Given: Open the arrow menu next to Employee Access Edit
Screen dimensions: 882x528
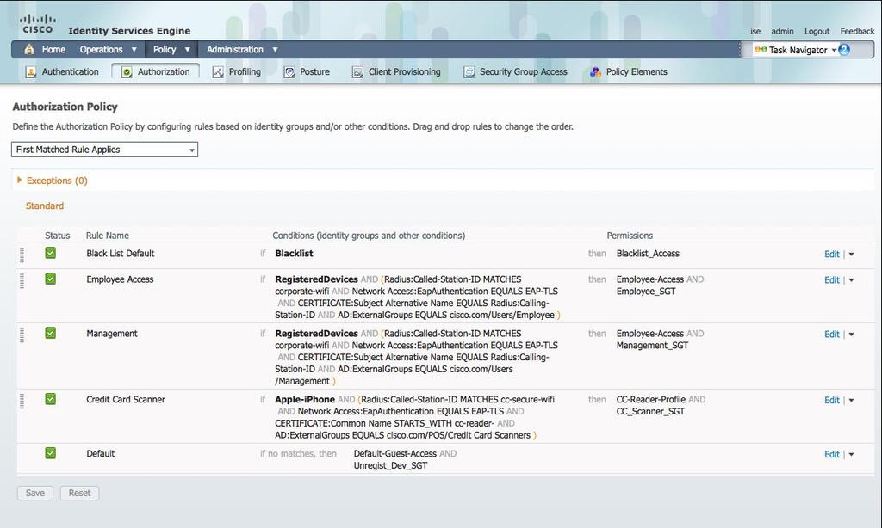Looking at the screenshot, I should pyautogui.click(x=852, y=280).
